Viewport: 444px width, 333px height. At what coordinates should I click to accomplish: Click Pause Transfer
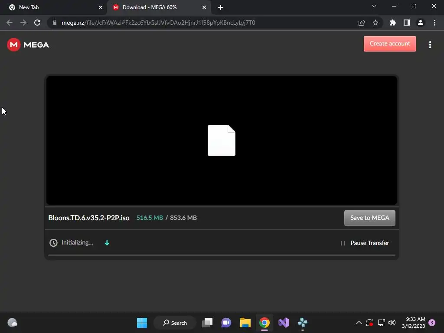click(365, 243)
